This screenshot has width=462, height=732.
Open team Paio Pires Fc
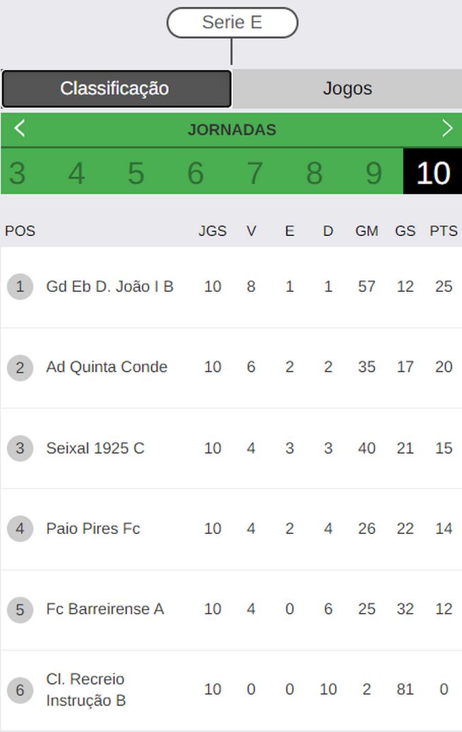coord(93,529)
